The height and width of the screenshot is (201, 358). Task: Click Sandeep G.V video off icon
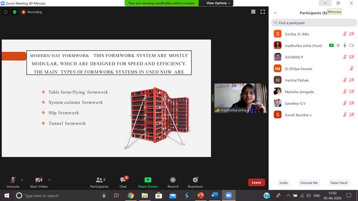click(352, 103)
